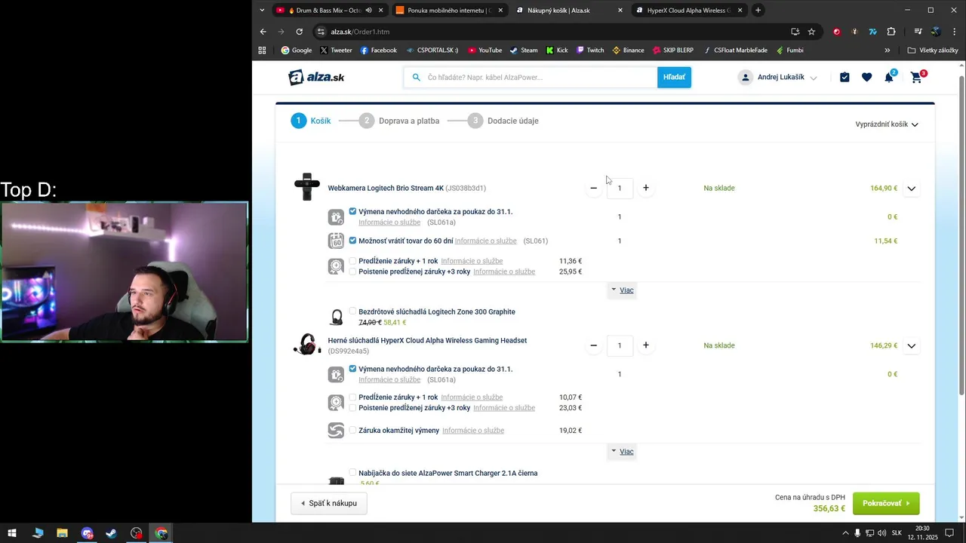This screenshot has width=966, height=543.
Task: Open Windows Start button
Action: (12, 533)
